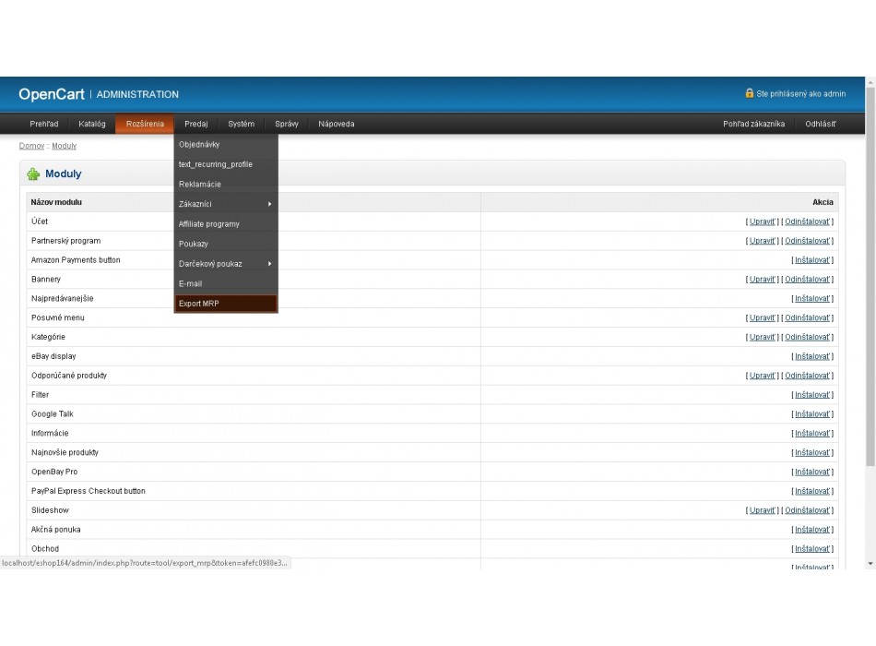Select Affiliate programy menu entry
The height and width of the screenshot is (646, 876).
point(226,223)
